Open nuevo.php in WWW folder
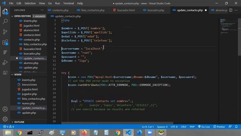The width and height of the screenshot is (241, 136). coord(29,103)
